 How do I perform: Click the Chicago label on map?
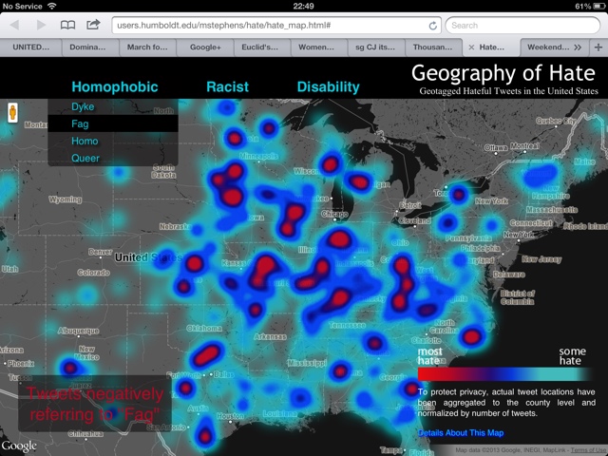(334, 214)
